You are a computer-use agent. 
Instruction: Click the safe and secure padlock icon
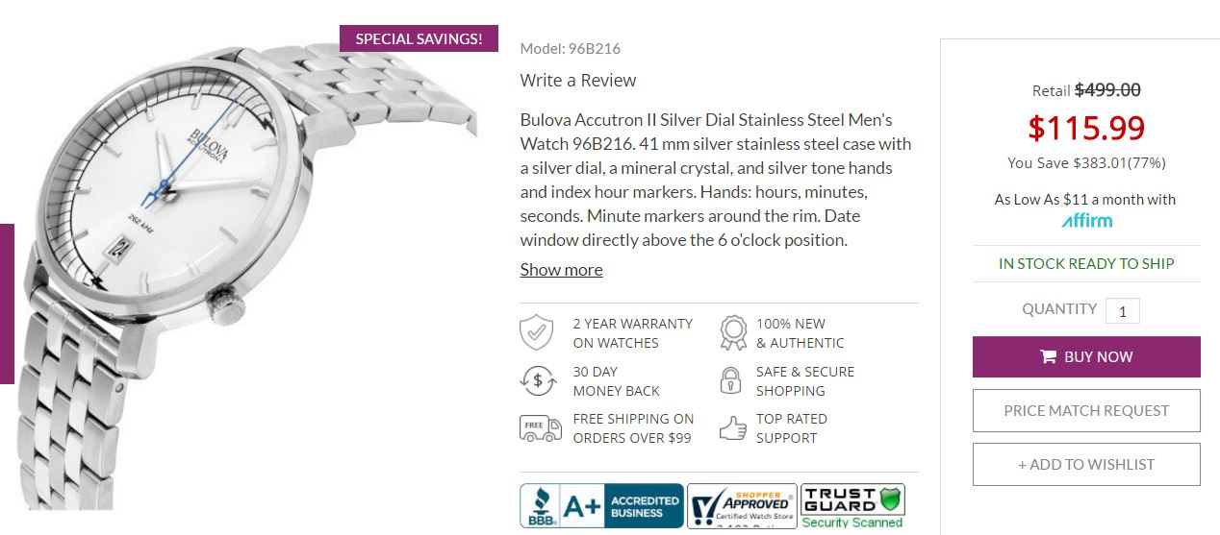[x=731, y=380]
